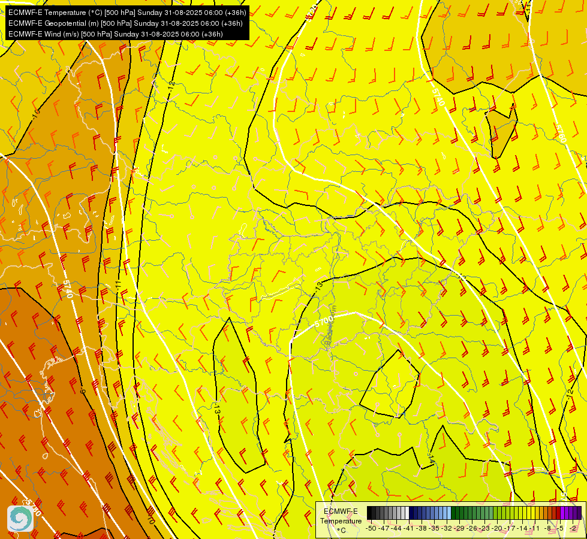Click the -2 value in the legend
Viewport: 587px width, 539px height.
pos(573,529)
